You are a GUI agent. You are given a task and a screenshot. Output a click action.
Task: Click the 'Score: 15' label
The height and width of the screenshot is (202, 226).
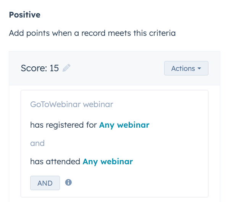pyautogui.click(x=40, y=68)
